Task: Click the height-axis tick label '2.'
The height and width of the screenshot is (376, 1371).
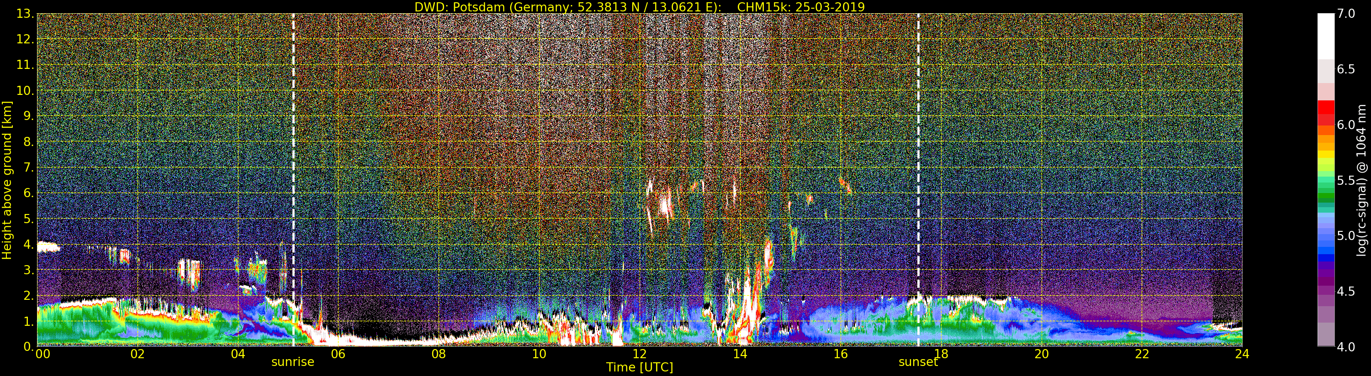Action: click(x=28, y=295)
